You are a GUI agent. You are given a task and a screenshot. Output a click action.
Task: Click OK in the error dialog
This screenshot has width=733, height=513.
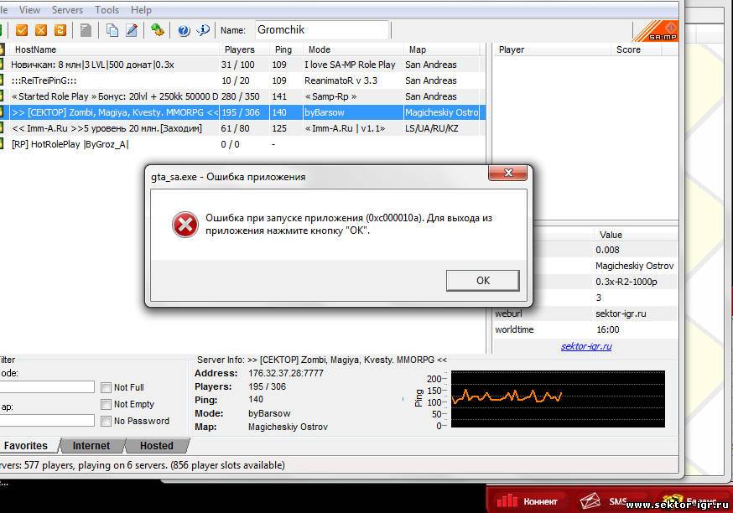click(x=483, y=280)
